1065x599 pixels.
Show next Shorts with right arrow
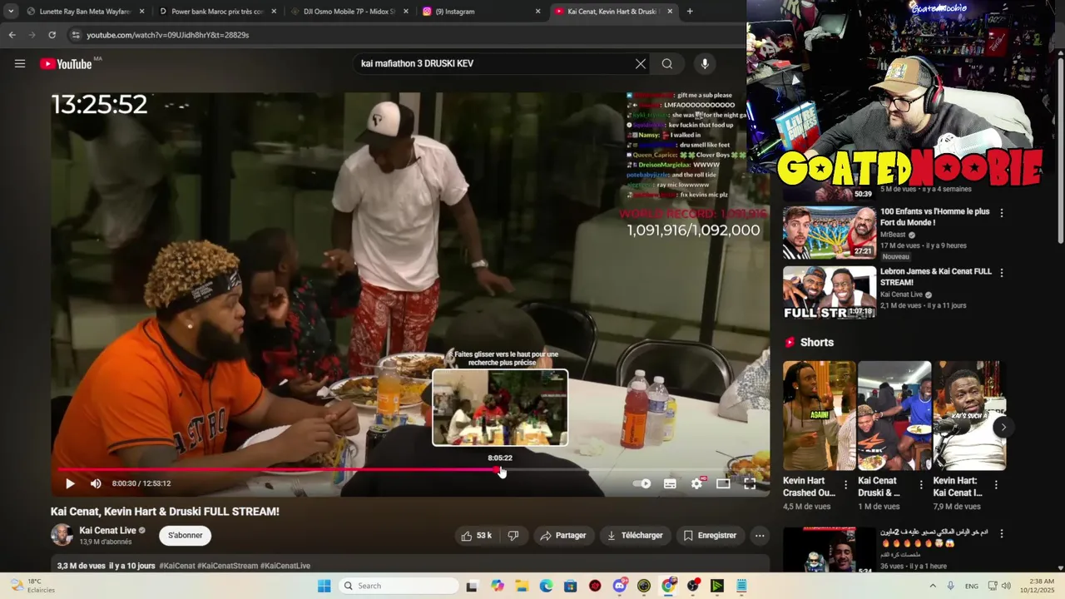tap(1003, 428)
